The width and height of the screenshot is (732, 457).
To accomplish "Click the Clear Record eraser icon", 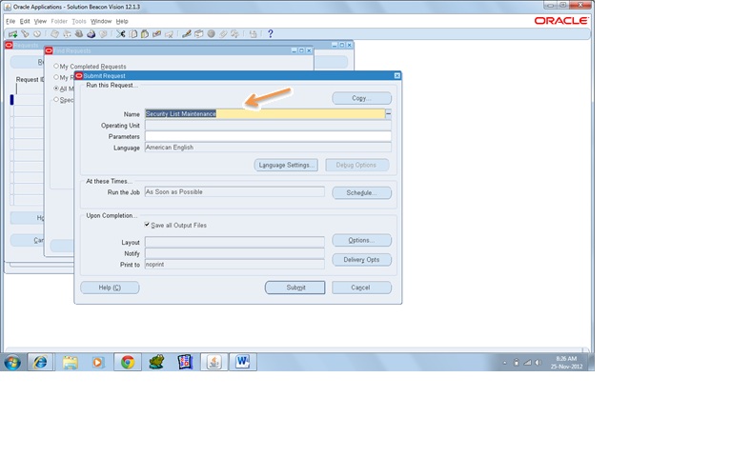I will [x=157, y=34].
